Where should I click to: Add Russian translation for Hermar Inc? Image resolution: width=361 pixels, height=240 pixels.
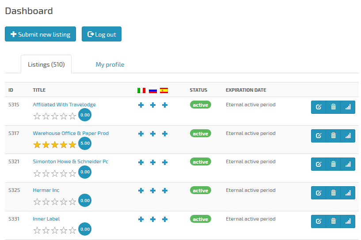(x=153, y=191)
